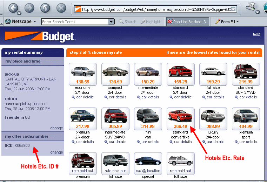Open the Back button history dropdown arrow
267x182 pixels.
point(19,13)
